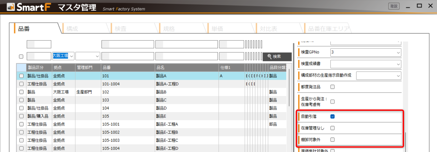Click the 品名 search input in filter row
The height and width of the screenshot is (152, 437).
point(187,56)
